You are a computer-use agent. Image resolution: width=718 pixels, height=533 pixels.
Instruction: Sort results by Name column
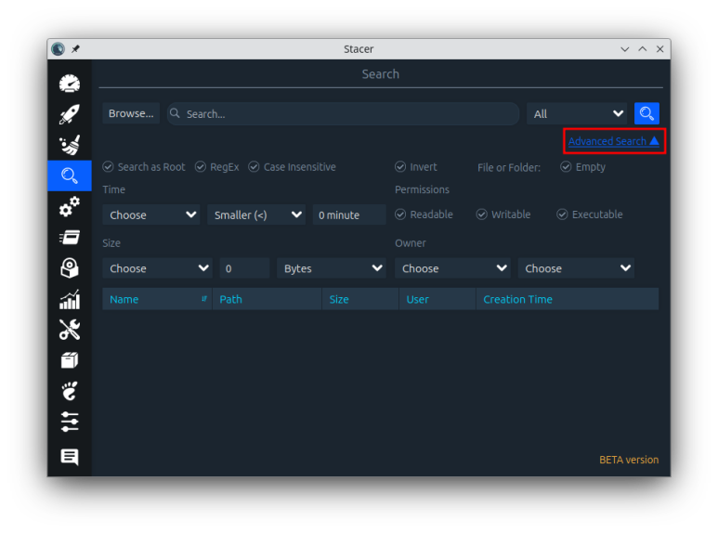coord(157,299)
